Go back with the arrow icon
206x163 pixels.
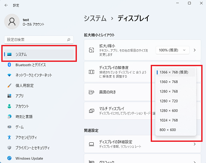tap(6, 5)
